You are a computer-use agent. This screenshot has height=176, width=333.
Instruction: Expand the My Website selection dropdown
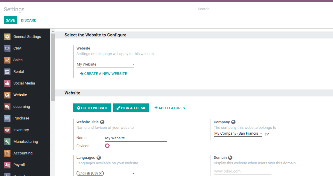point(133,64)
